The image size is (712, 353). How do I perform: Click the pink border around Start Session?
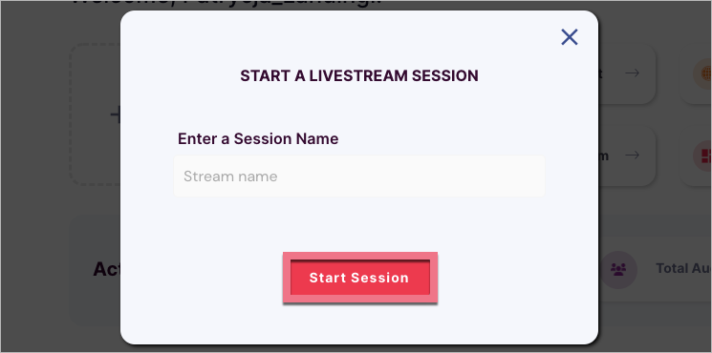(359, 256)
